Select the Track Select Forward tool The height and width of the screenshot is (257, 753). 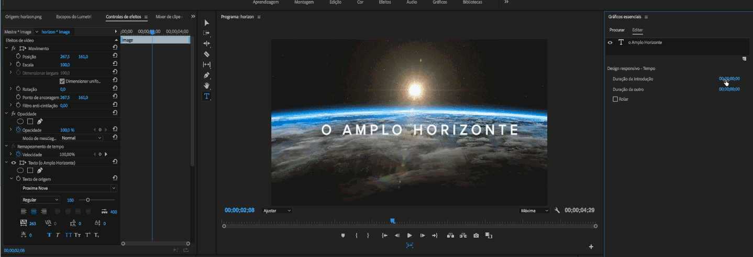[x=206, y=33]
